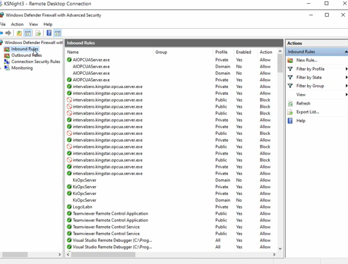348x264 pixels.
Task: Open the View menu
Action: 33,25
